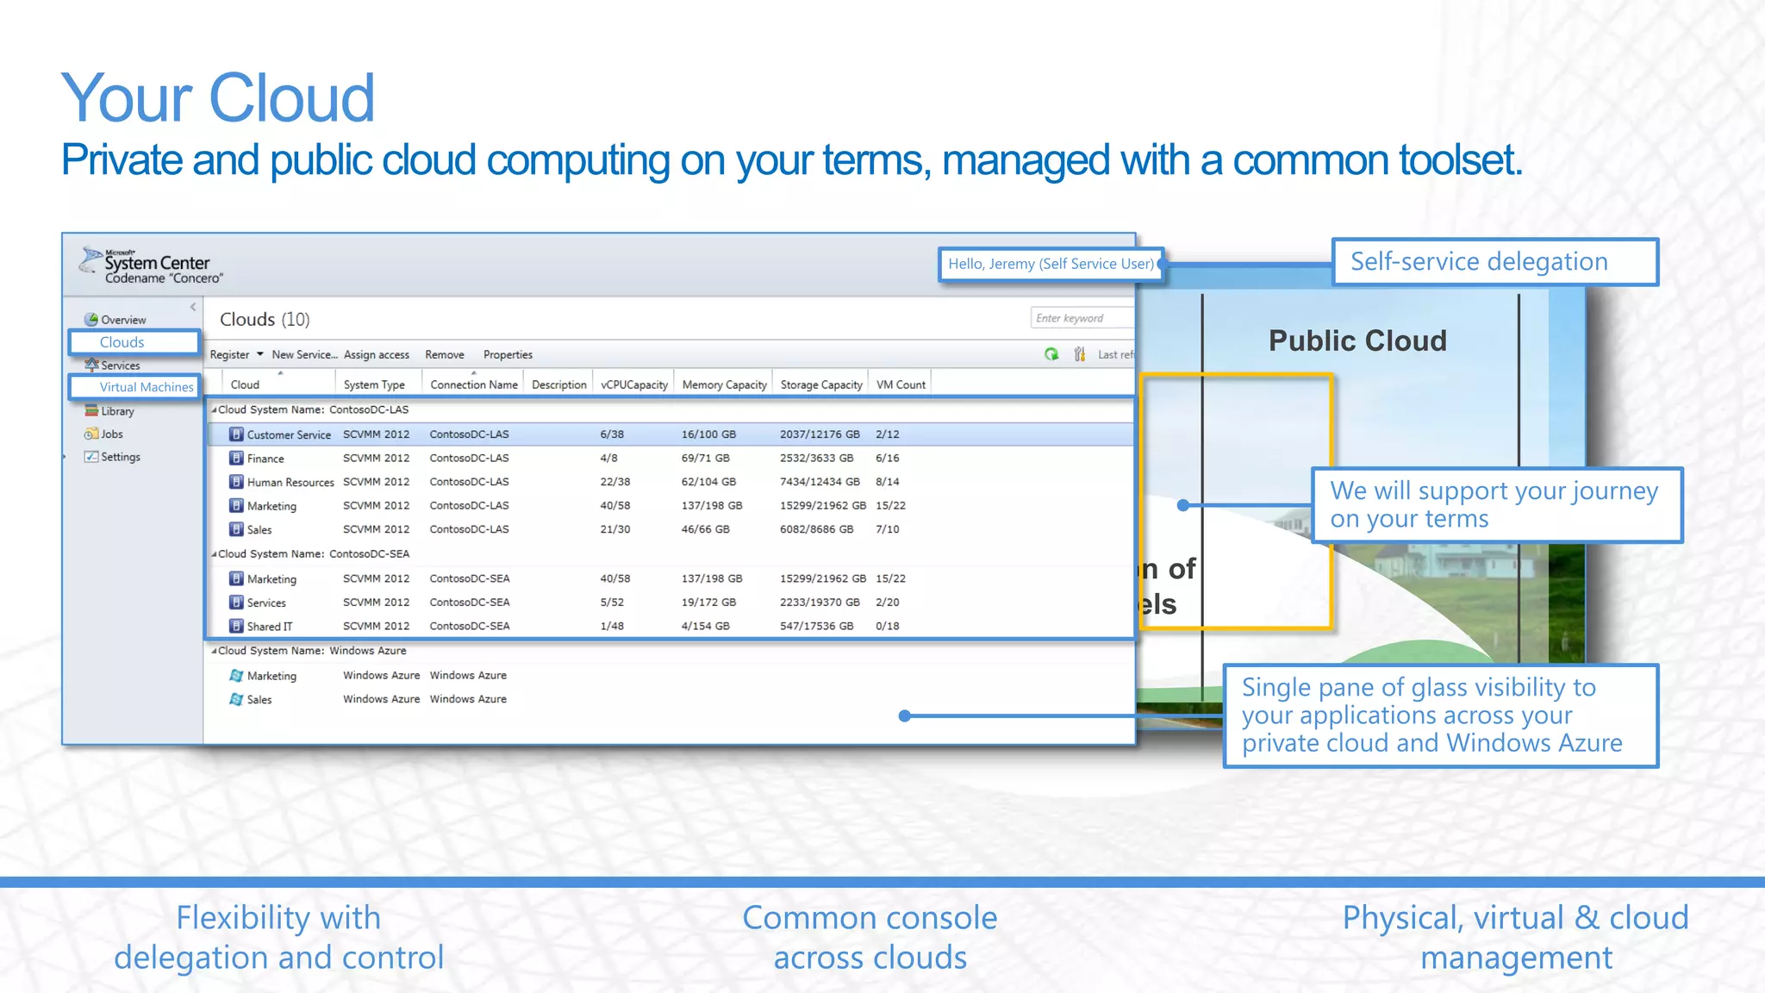Collapse the ContosoDC-SEA cloud system group
The width and height of the screenshot is (1765, 993).
[214, 554]
